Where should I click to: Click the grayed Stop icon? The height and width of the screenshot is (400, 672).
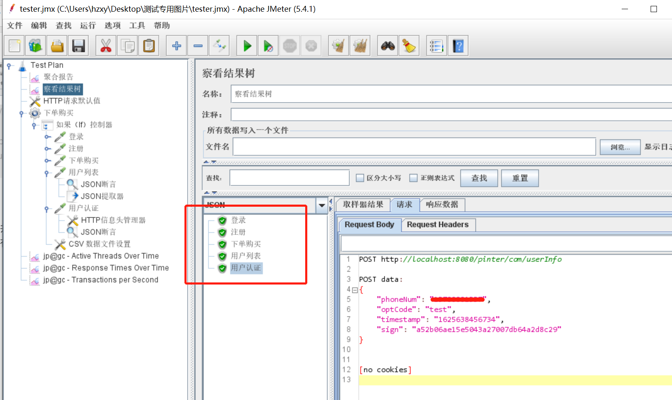click(x=290, y=46)
